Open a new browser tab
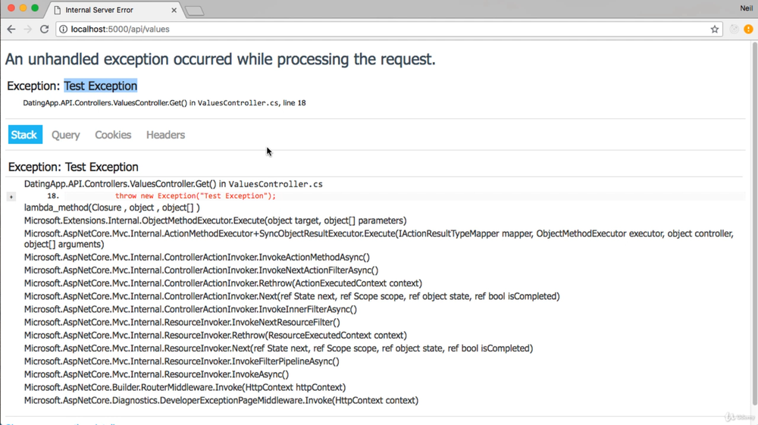 (195, 11)
